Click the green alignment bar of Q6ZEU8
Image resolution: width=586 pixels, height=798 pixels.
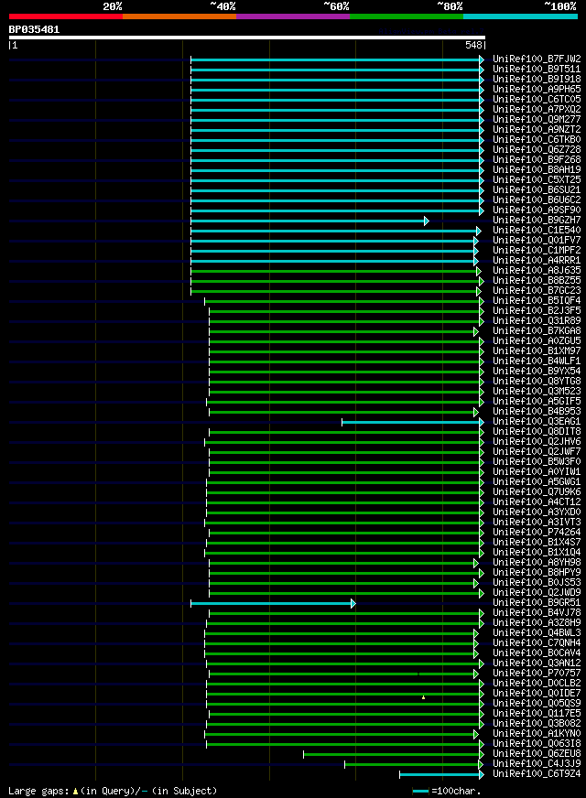[394, 755]
